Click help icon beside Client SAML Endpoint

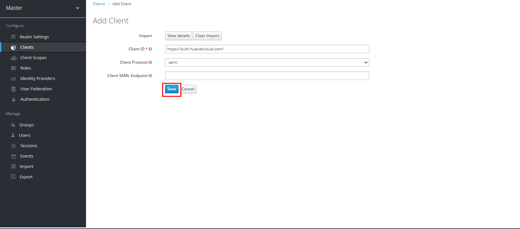click(x=150, y=76)
